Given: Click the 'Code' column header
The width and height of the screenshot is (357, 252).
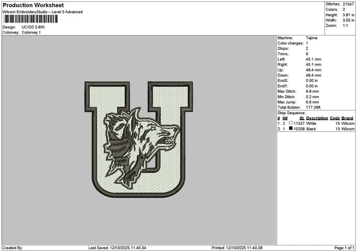Looking at the screenshot, I should pyautogui.click(x=334, y=118).
